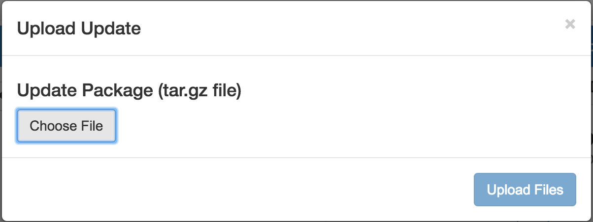Viewport: 593px width, 222px height.
Task: Click the word "Update" in modal heading
Action: point(111,28)
